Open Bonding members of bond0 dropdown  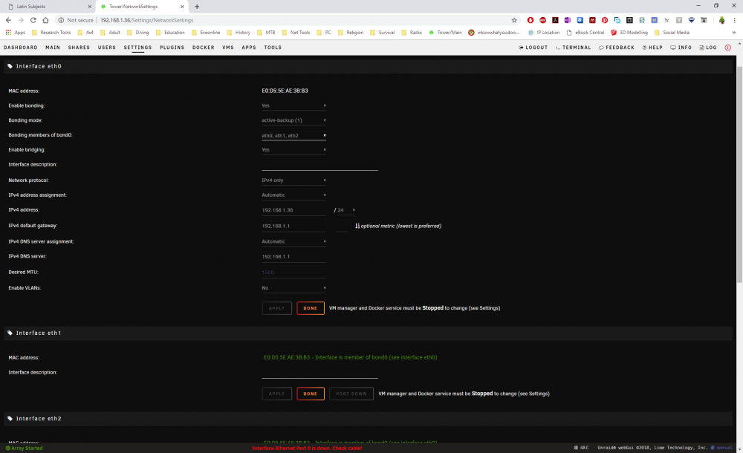coord(293,135)
